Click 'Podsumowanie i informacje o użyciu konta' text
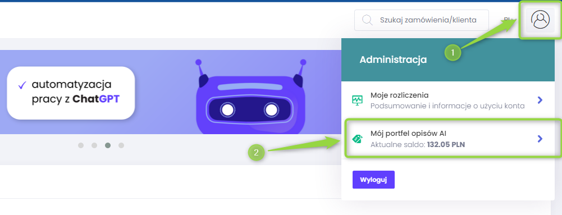Viewport: 562px width, 215px height. coord(447,106)
